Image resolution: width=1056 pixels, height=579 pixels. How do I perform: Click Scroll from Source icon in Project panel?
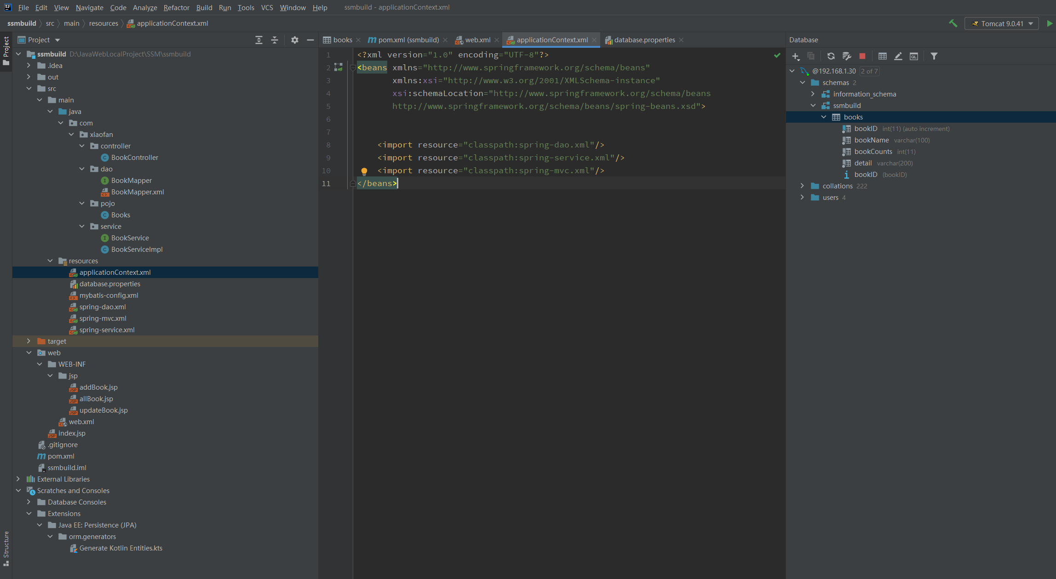(x=259, y=40)
